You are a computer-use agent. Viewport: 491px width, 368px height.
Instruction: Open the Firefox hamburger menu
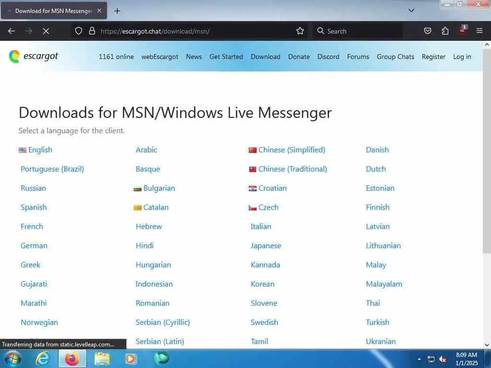point(479,31)
